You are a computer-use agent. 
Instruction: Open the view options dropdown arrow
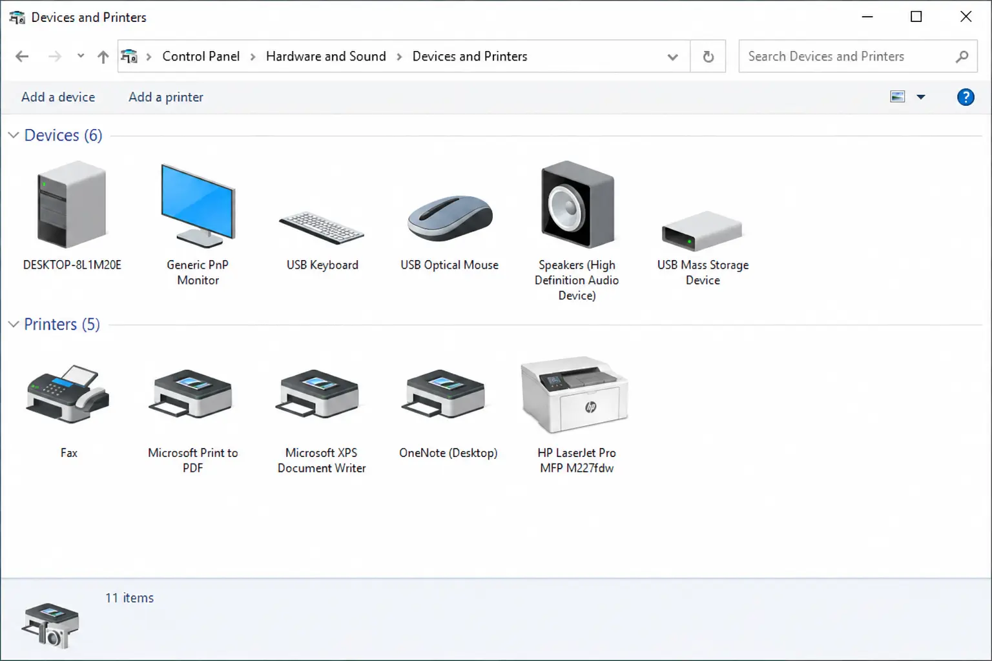921,97
